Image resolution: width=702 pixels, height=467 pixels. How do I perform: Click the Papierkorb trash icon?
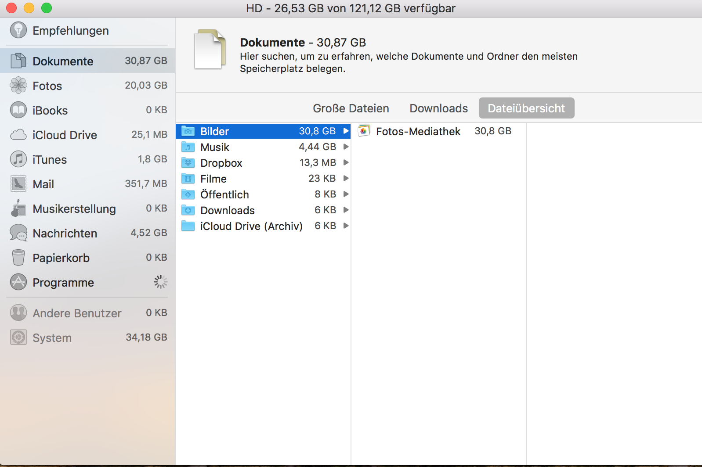(18, 257)
